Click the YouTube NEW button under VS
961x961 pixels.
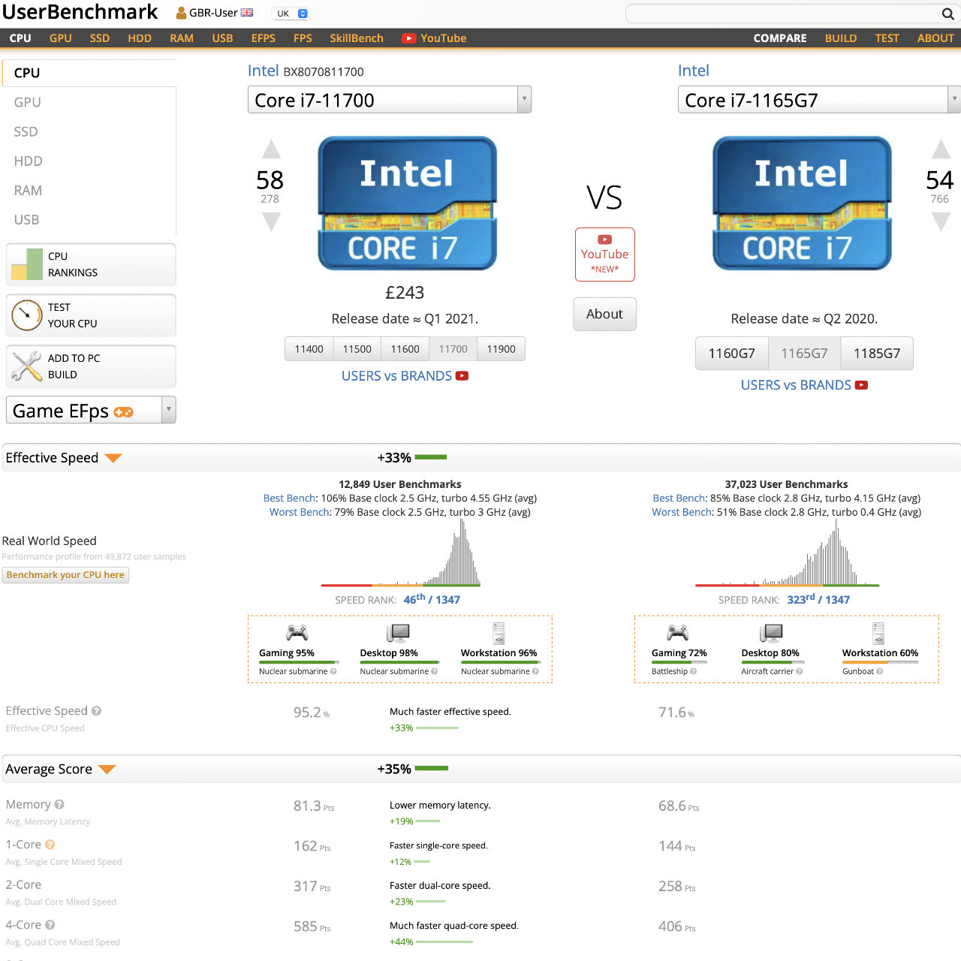604,255
